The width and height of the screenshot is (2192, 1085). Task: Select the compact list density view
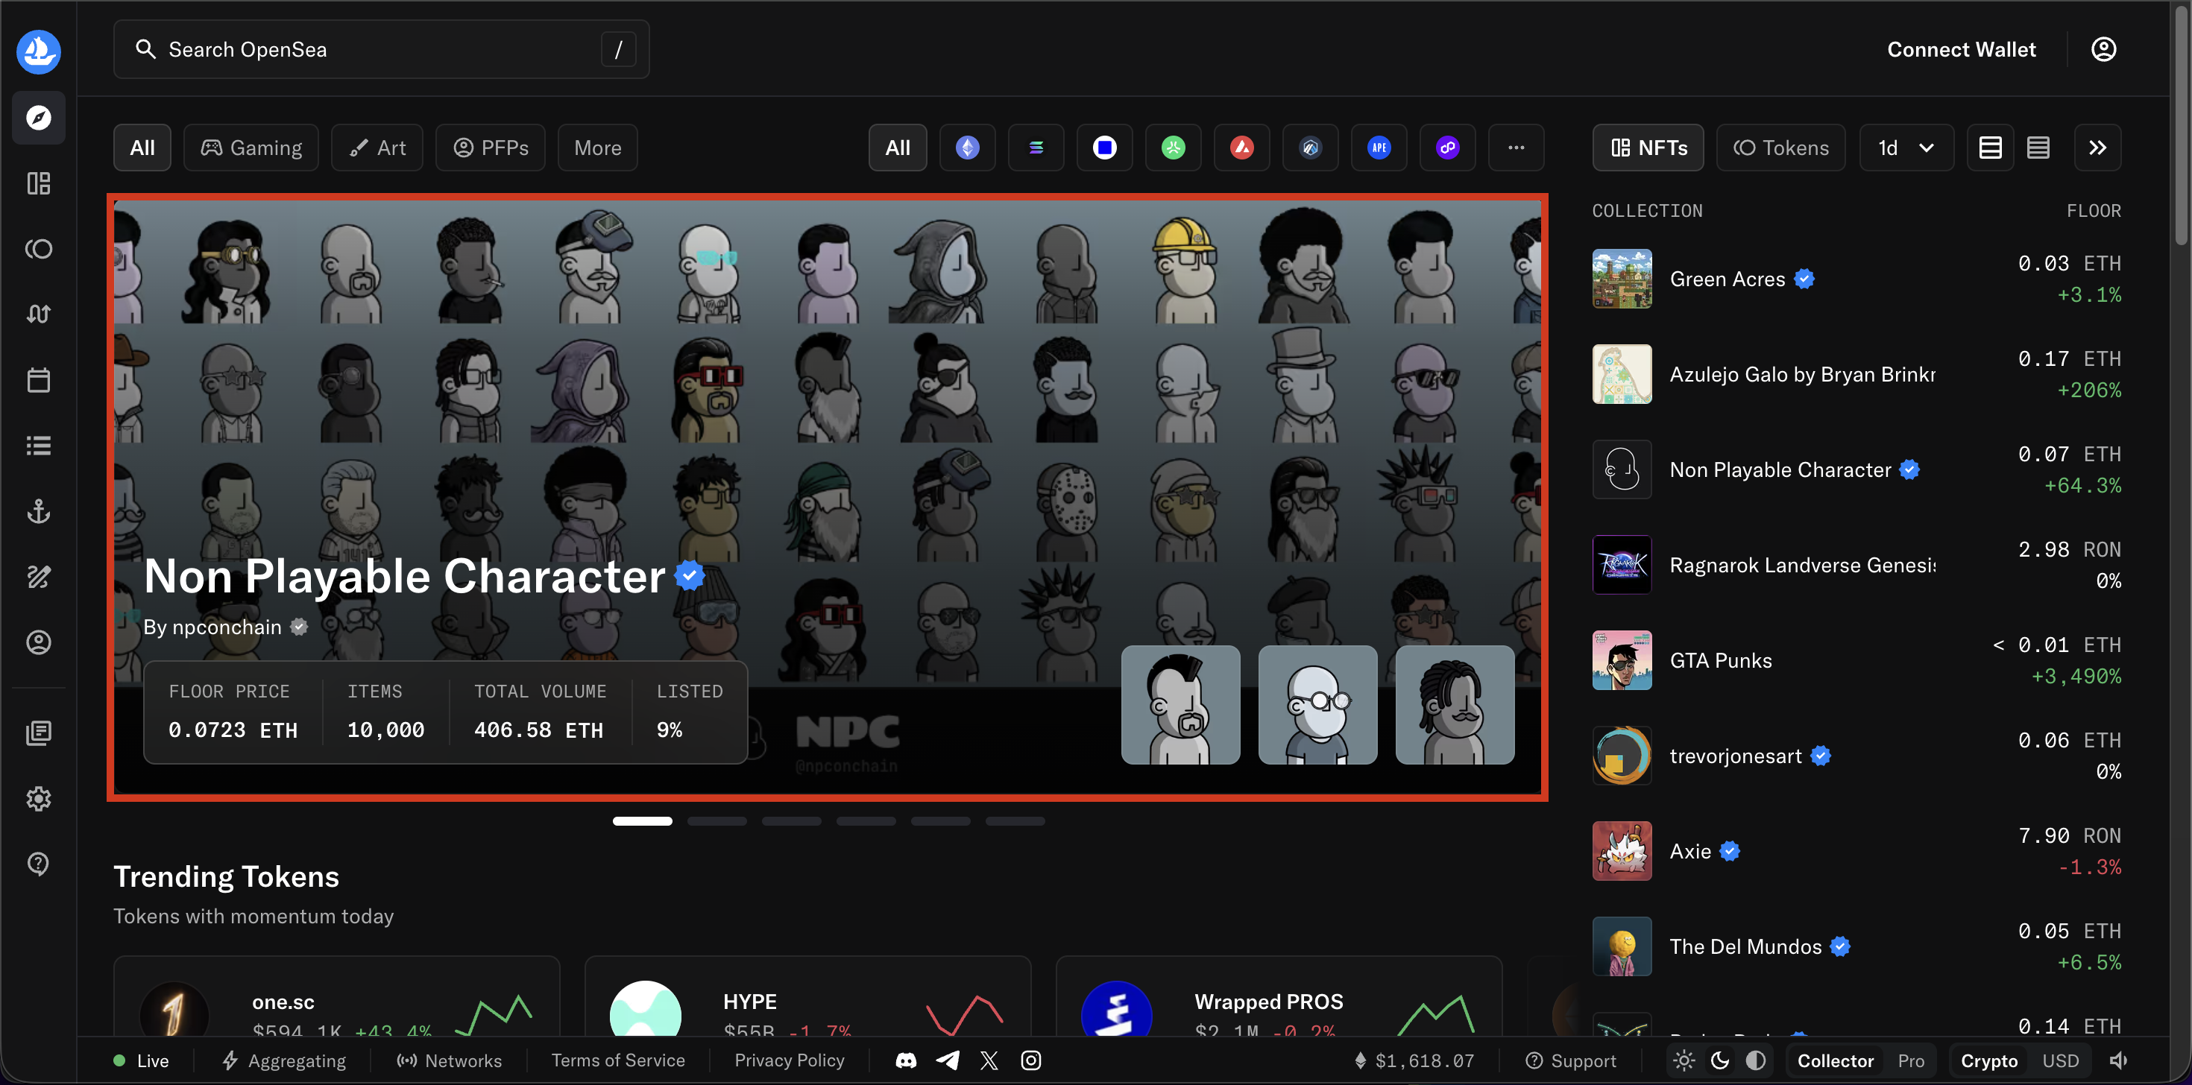pos(2038,148)
